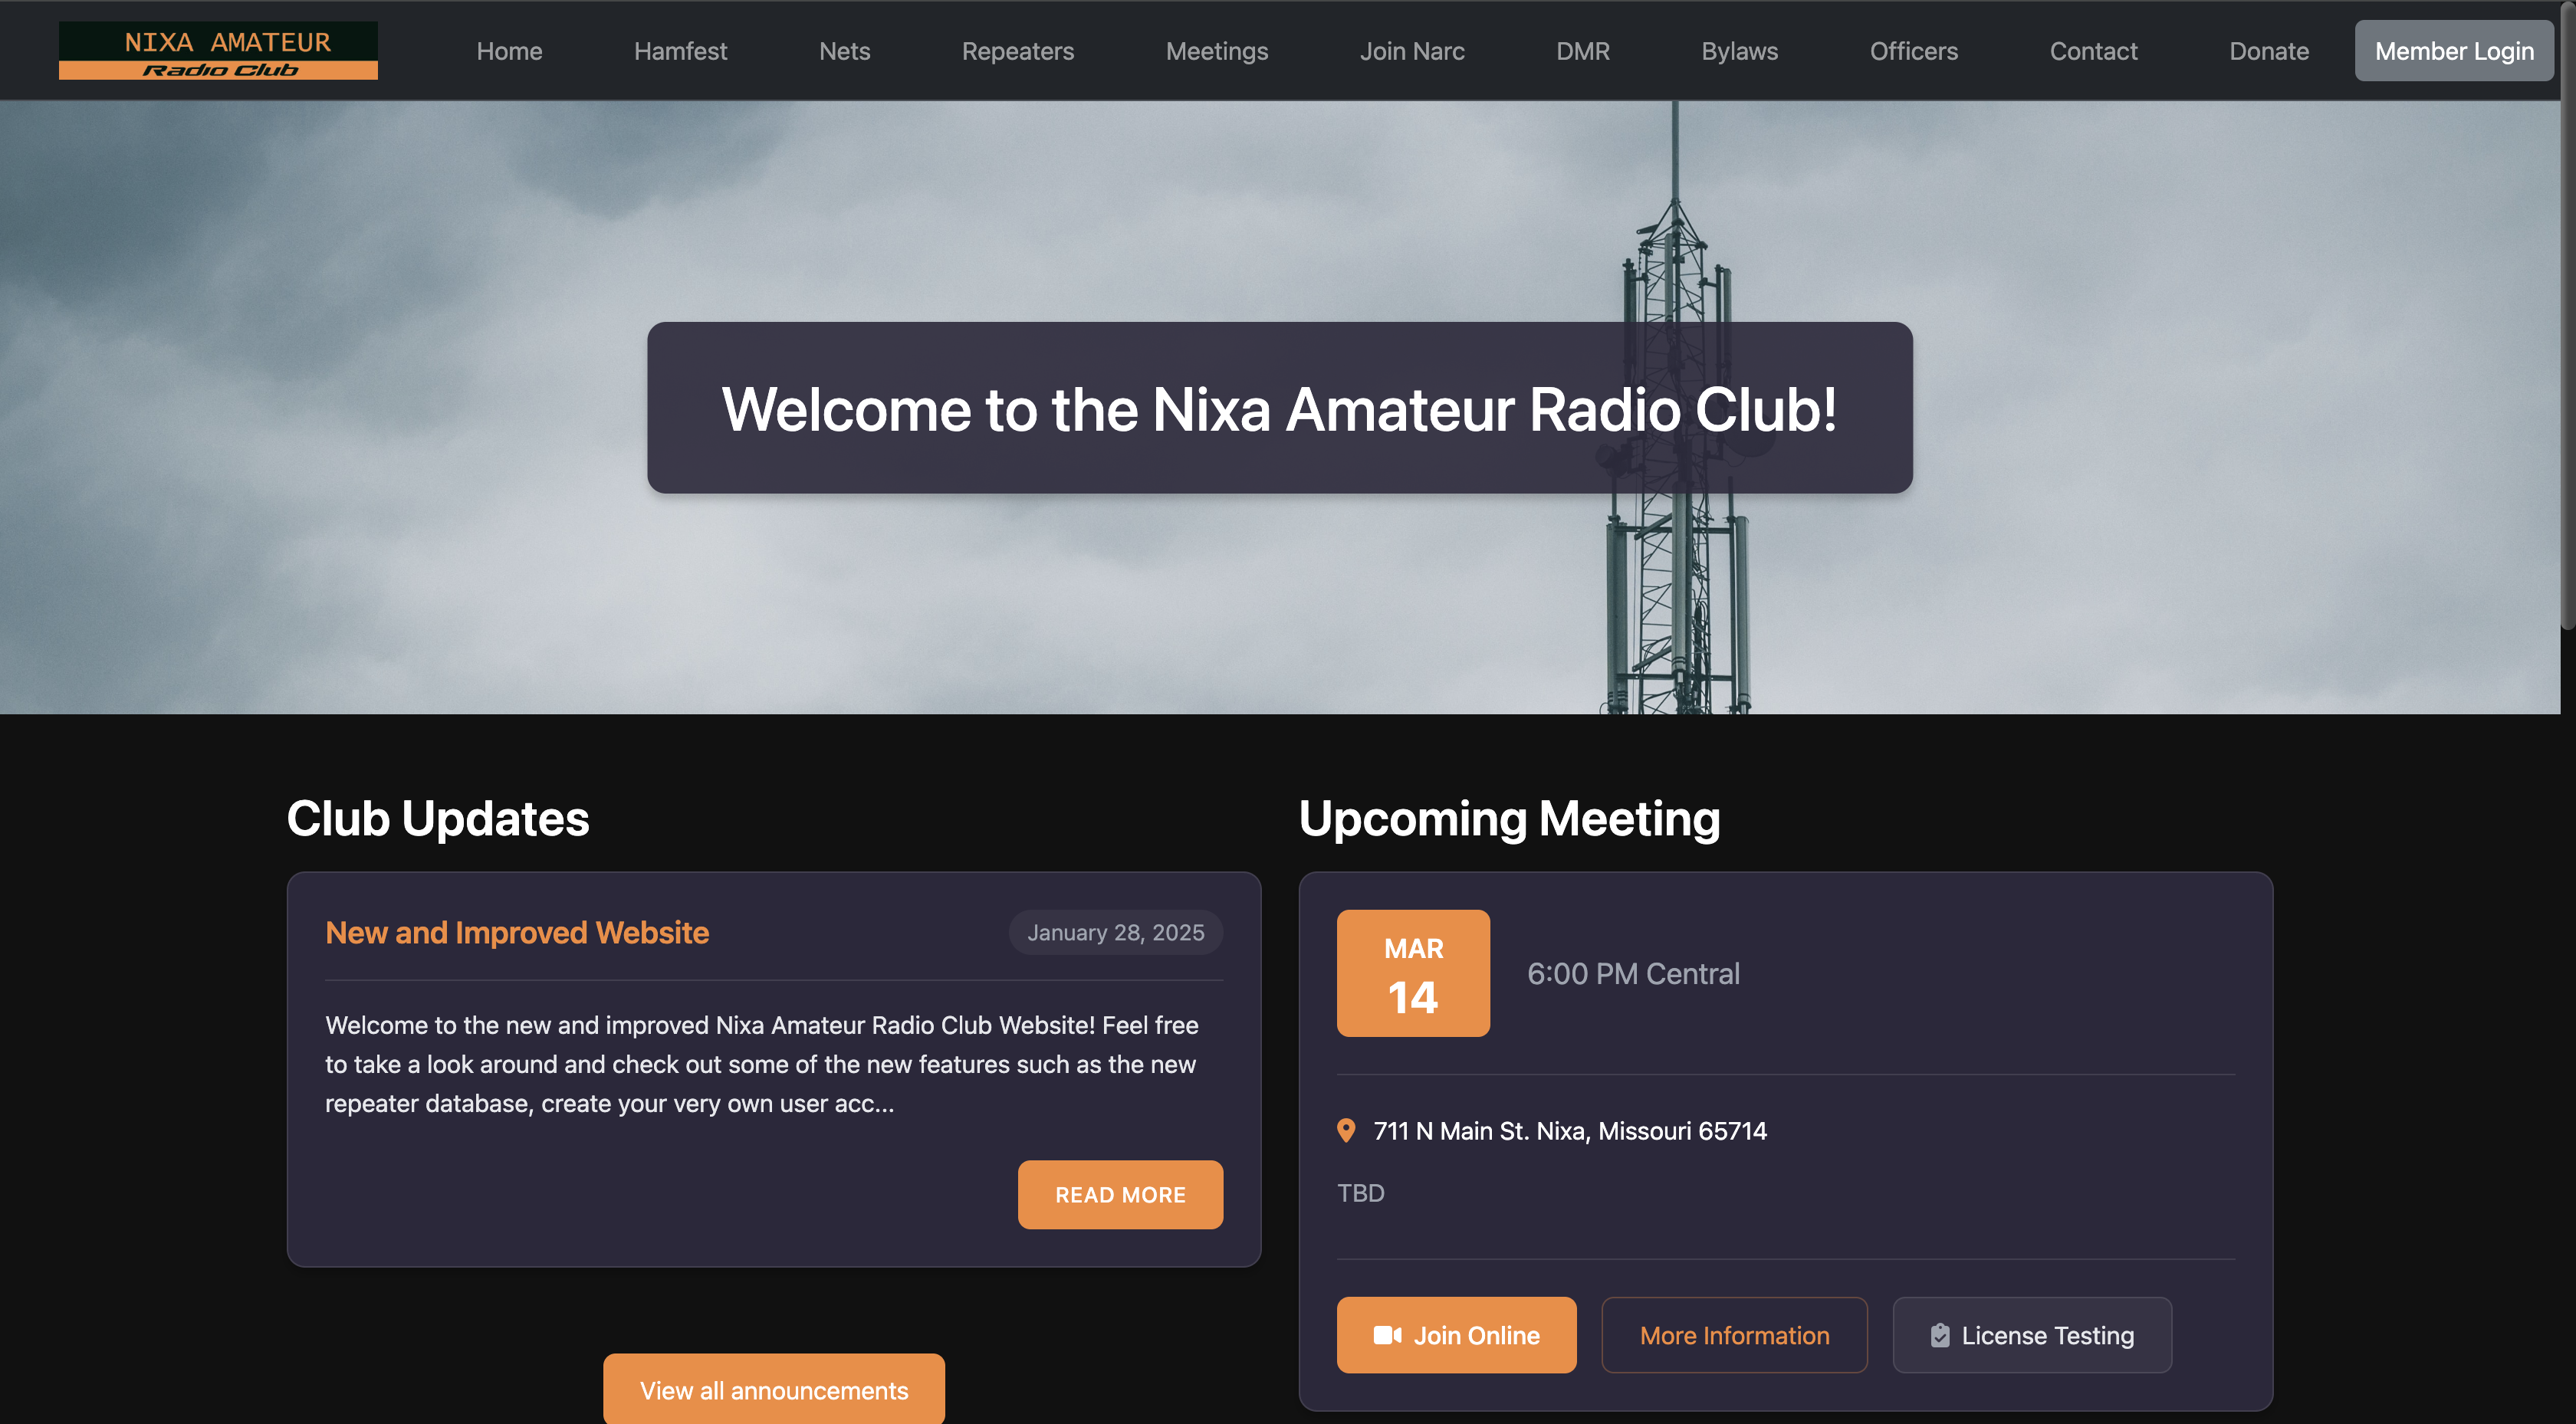2576x1424 pixels.
Task: Click View all announcements button
Action: pyautogui.click(x=773, y=1390)
